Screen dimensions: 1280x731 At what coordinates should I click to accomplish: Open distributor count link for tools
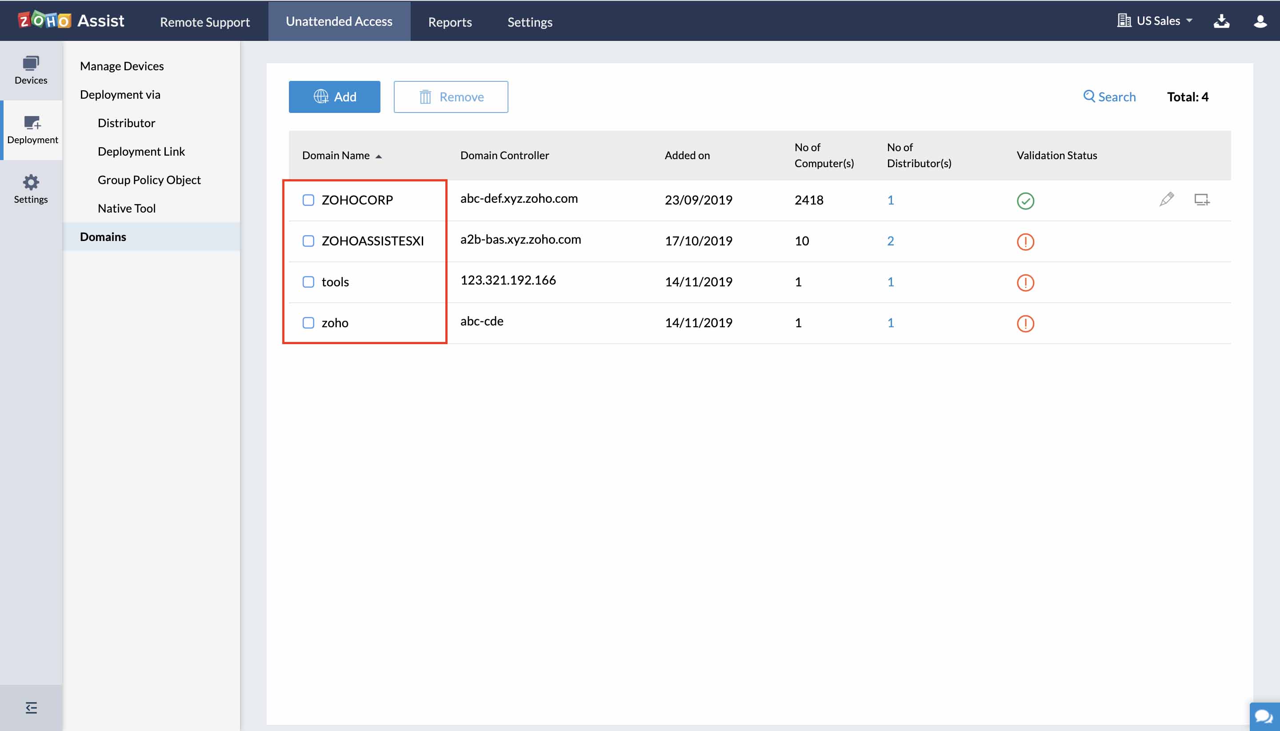(890, 281)
